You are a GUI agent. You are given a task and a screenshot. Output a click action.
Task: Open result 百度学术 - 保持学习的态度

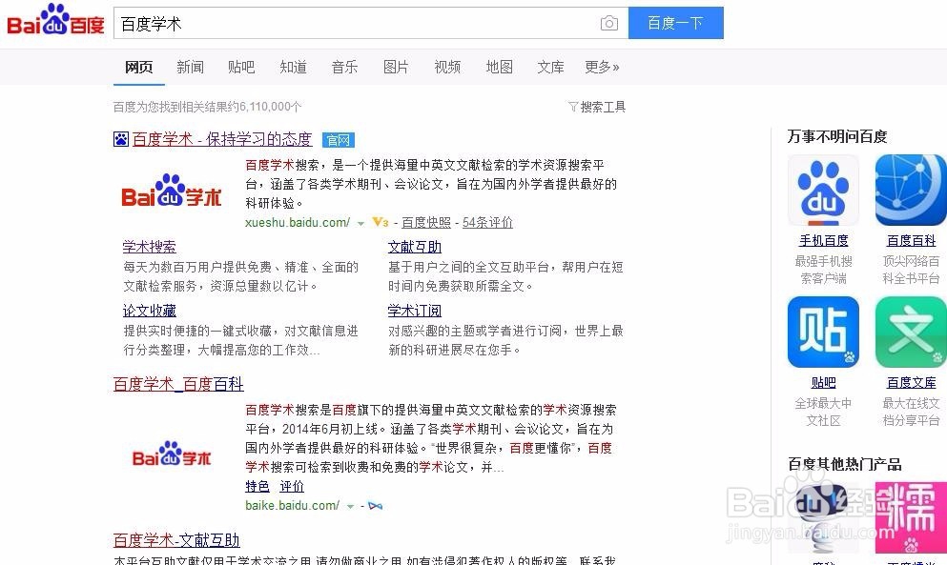pos(222,139)
